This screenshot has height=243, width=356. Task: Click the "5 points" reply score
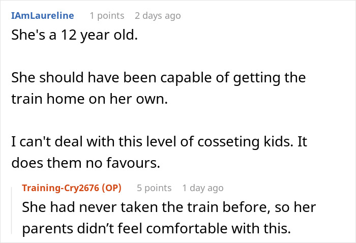click(154, 188)
